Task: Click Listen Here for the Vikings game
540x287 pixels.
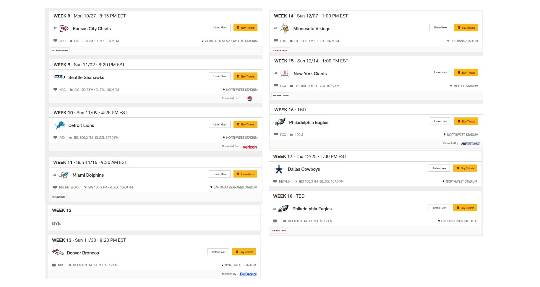Action: coord(440,28)
